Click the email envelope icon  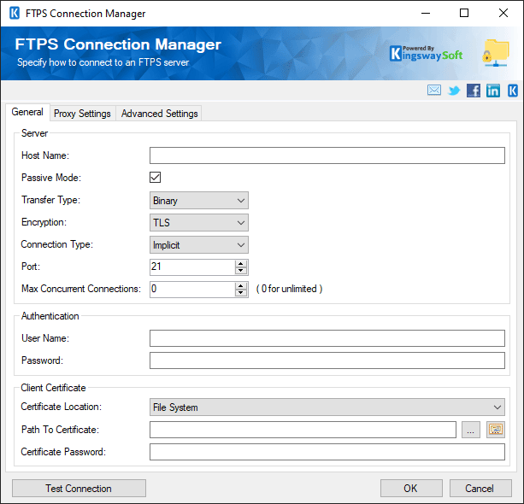tap(433, 91)
